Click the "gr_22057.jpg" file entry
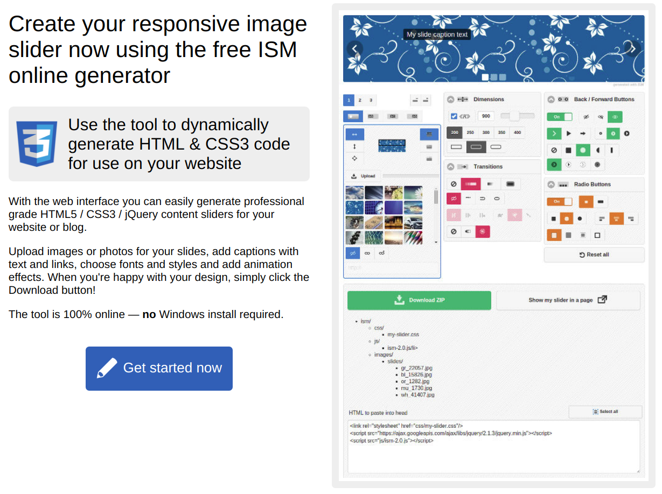Screen dimensions: 662x494 click(416, 368)
